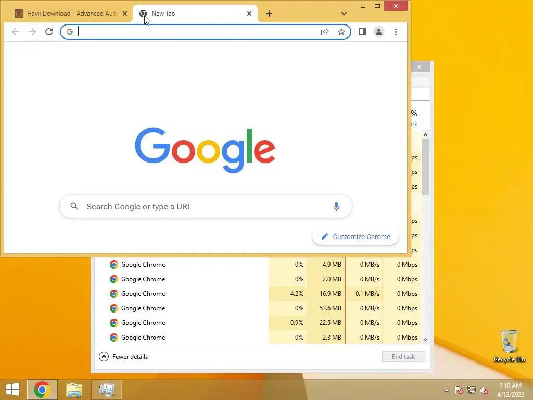Open the Windows Start button
Image resolution: width=533 pixels, height=400 pixels.
12,390
